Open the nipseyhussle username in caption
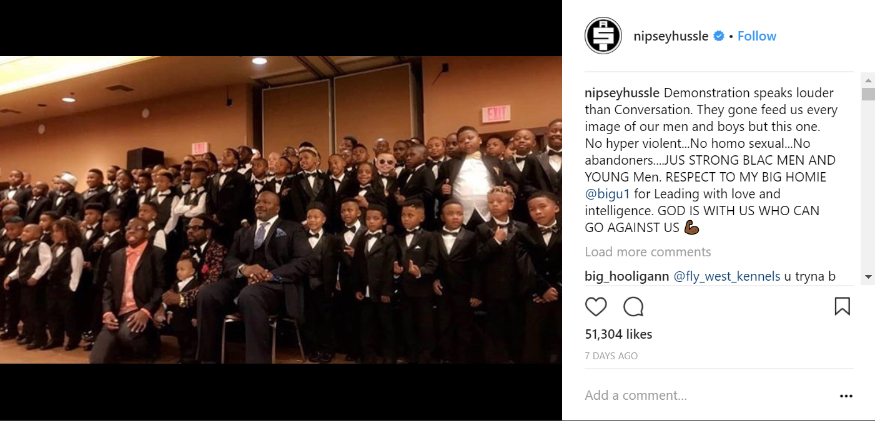Image resolution: width=875 pixels, height=421 pixels. pyautogui.click(x=622, y=93)
